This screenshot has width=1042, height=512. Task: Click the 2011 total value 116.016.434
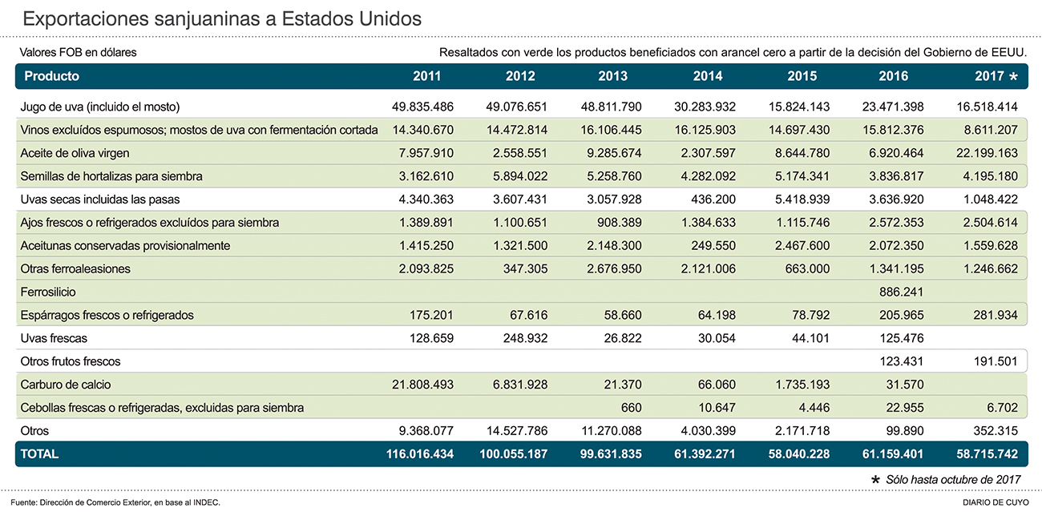(420, 454)
